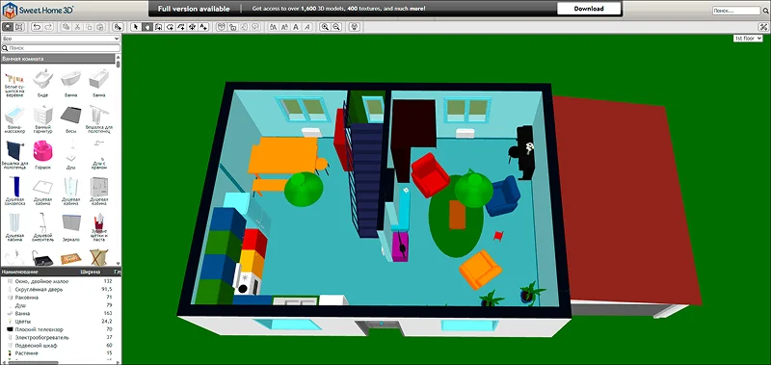Toggle italic text style button
Viewport: 771px width, 365px height.
click(307, 27)
